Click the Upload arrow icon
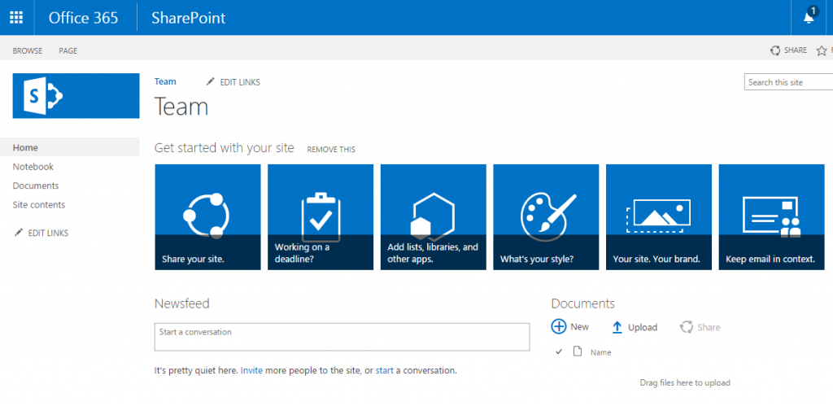This screenshot has width=833, height=406. click(617, 327)
